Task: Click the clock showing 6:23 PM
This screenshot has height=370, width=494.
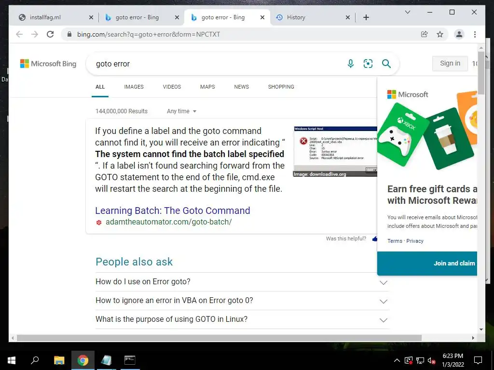Action: coord(453,356)
